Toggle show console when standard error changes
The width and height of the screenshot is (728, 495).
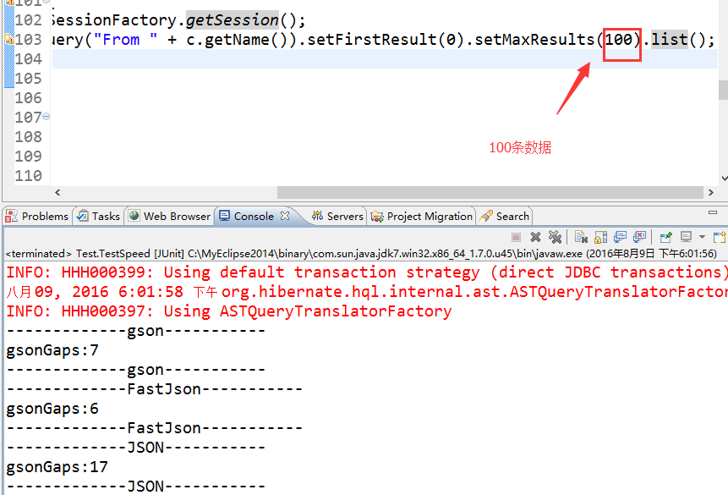pos(639,237)
